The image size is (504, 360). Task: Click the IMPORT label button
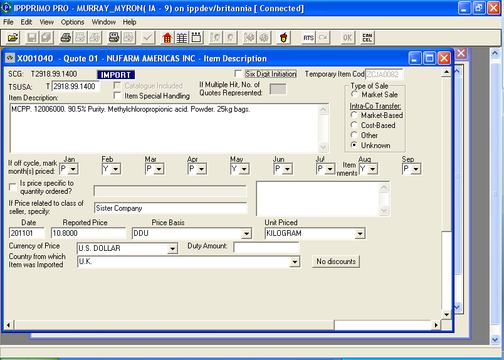116,75
